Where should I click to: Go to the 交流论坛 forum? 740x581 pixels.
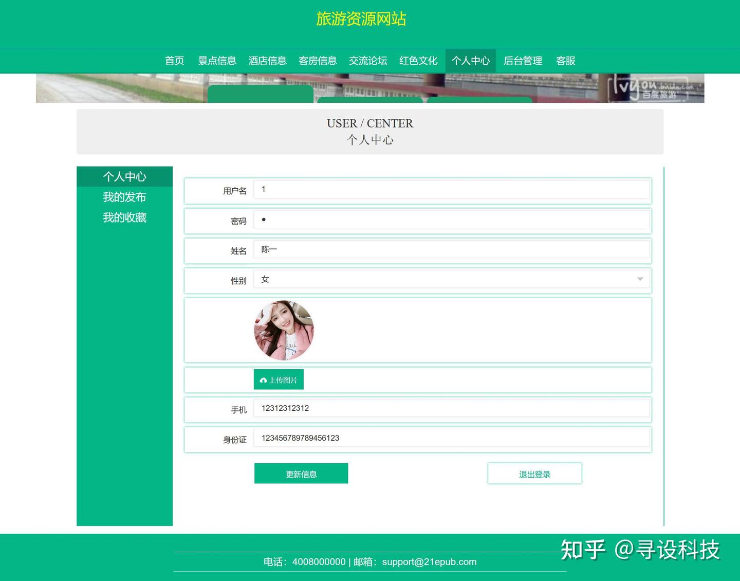[x=367, y=61]
